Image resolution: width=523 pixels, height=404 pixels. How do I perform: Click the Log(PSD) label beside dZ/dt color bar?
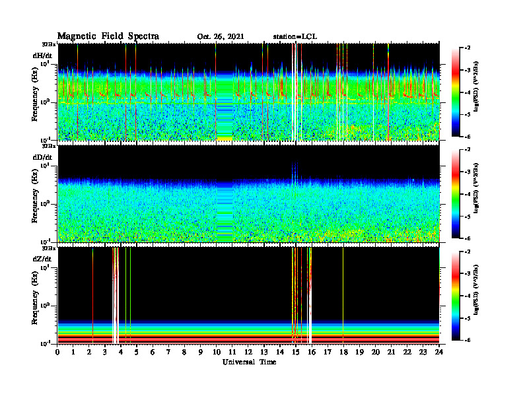point(476,290)
